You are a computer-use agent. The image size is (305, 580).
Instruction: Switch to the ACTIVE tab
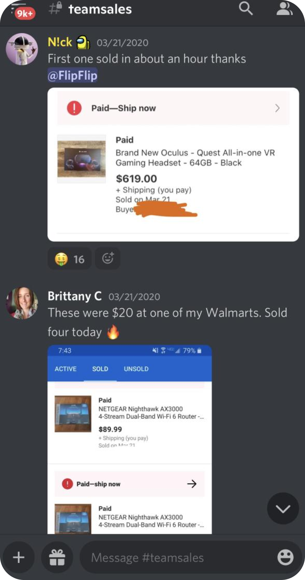coord(65,369)
